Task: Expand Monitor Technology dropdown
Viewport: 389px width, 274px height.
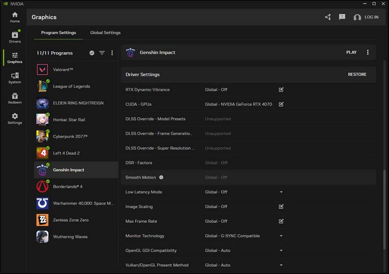Action: 281,236
